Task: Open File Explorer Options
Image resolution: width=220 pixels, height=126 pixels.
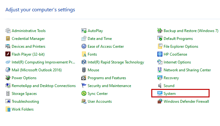Action: point(181,47)
